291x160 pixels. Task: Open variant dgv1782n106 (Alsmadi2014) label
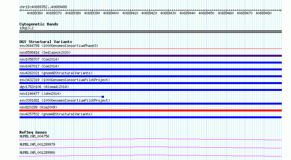pos(44,87)
